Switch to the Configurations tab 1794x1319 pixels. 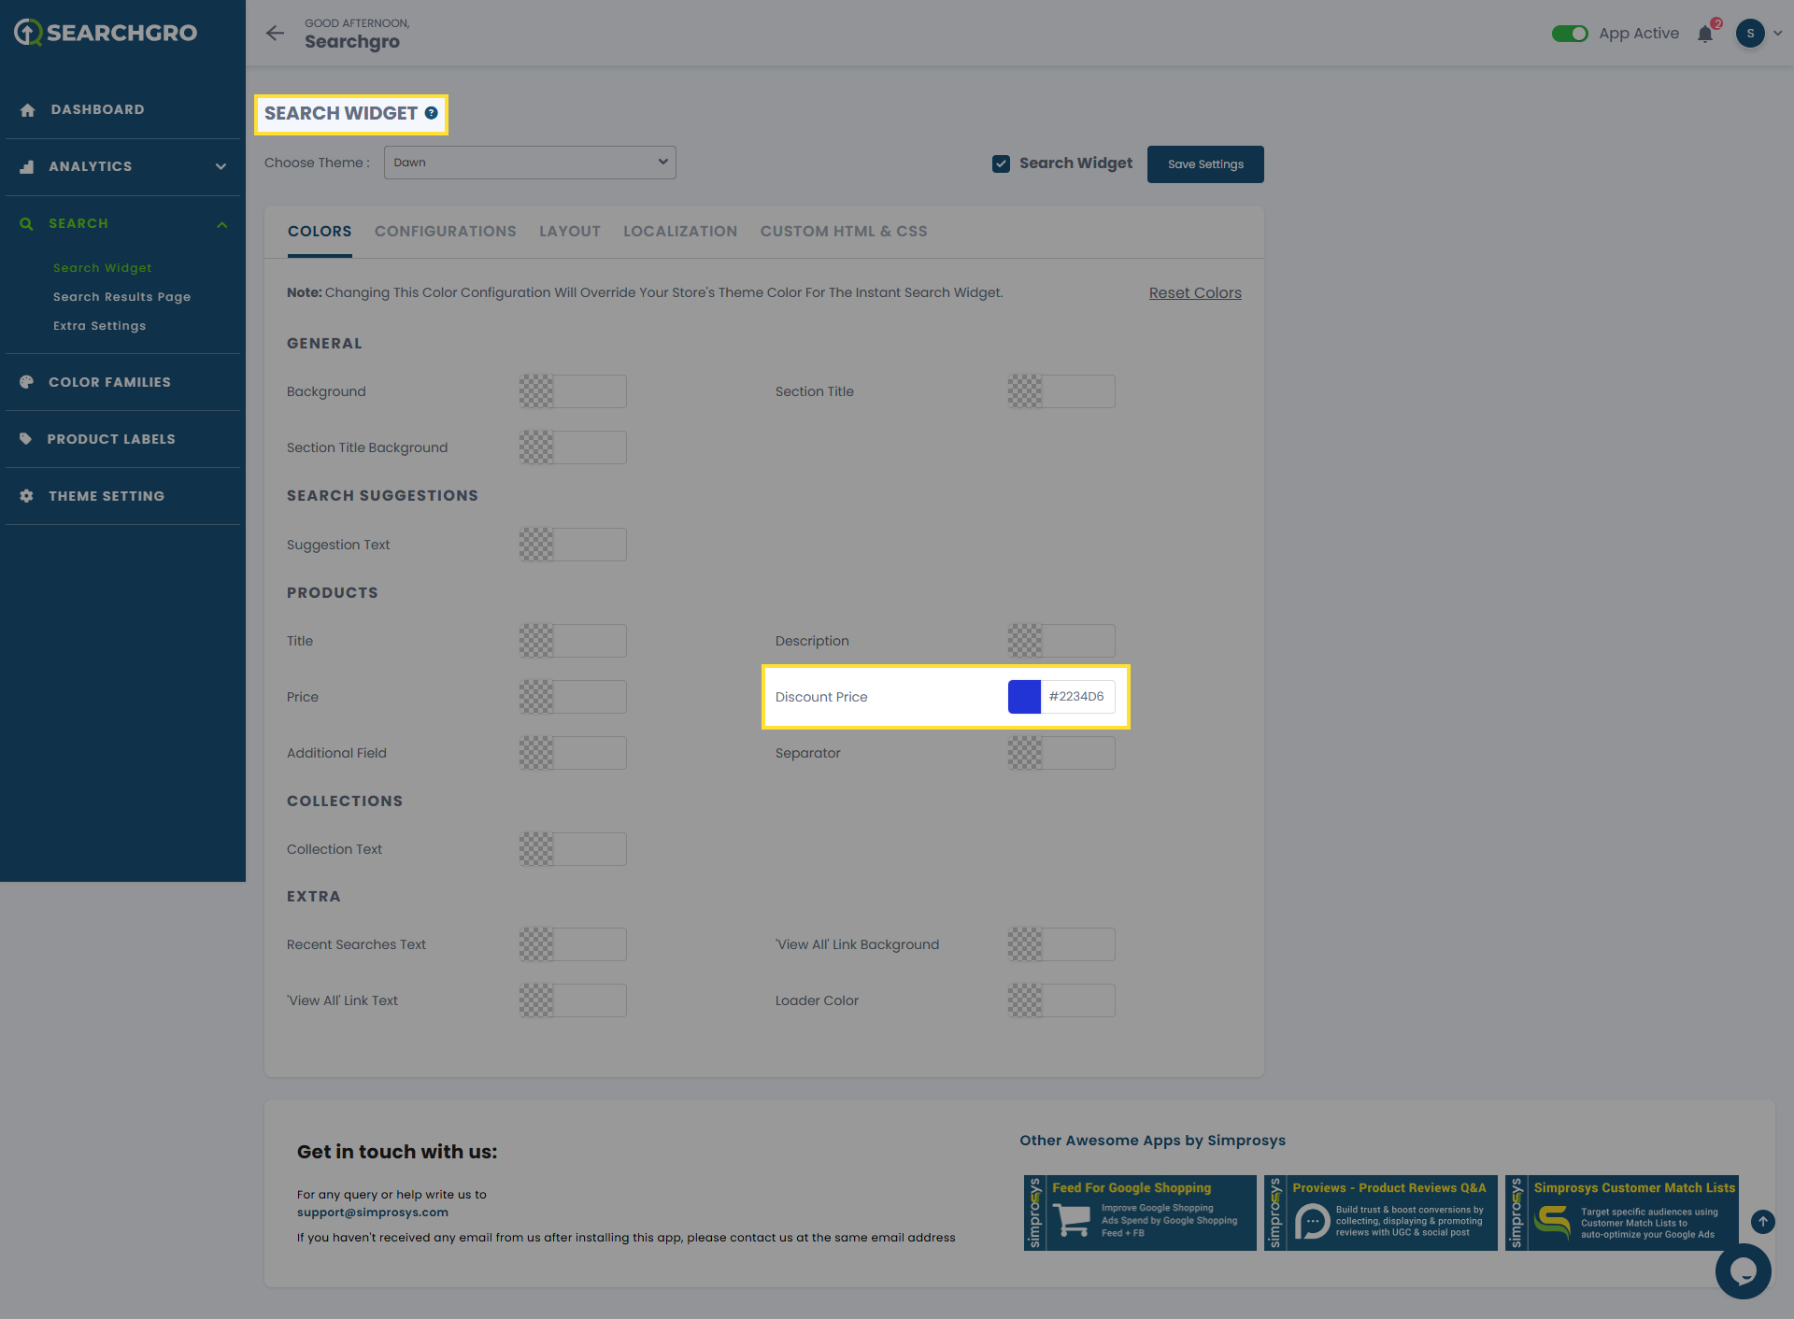coord(445,232)
